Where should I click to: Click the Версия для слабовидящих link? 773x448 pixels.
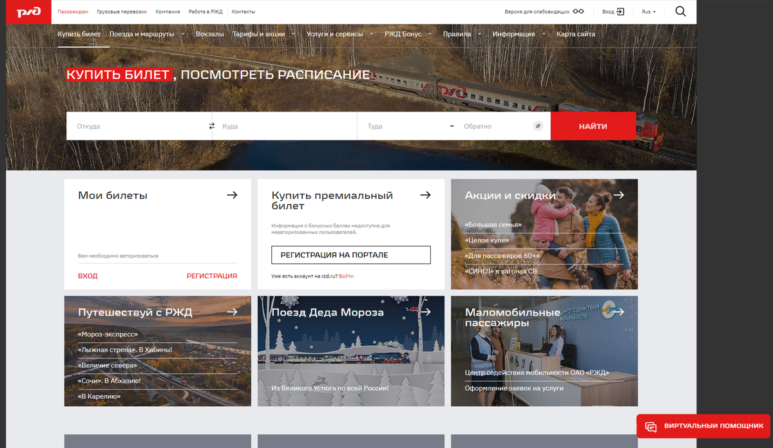tap(537, 12)
